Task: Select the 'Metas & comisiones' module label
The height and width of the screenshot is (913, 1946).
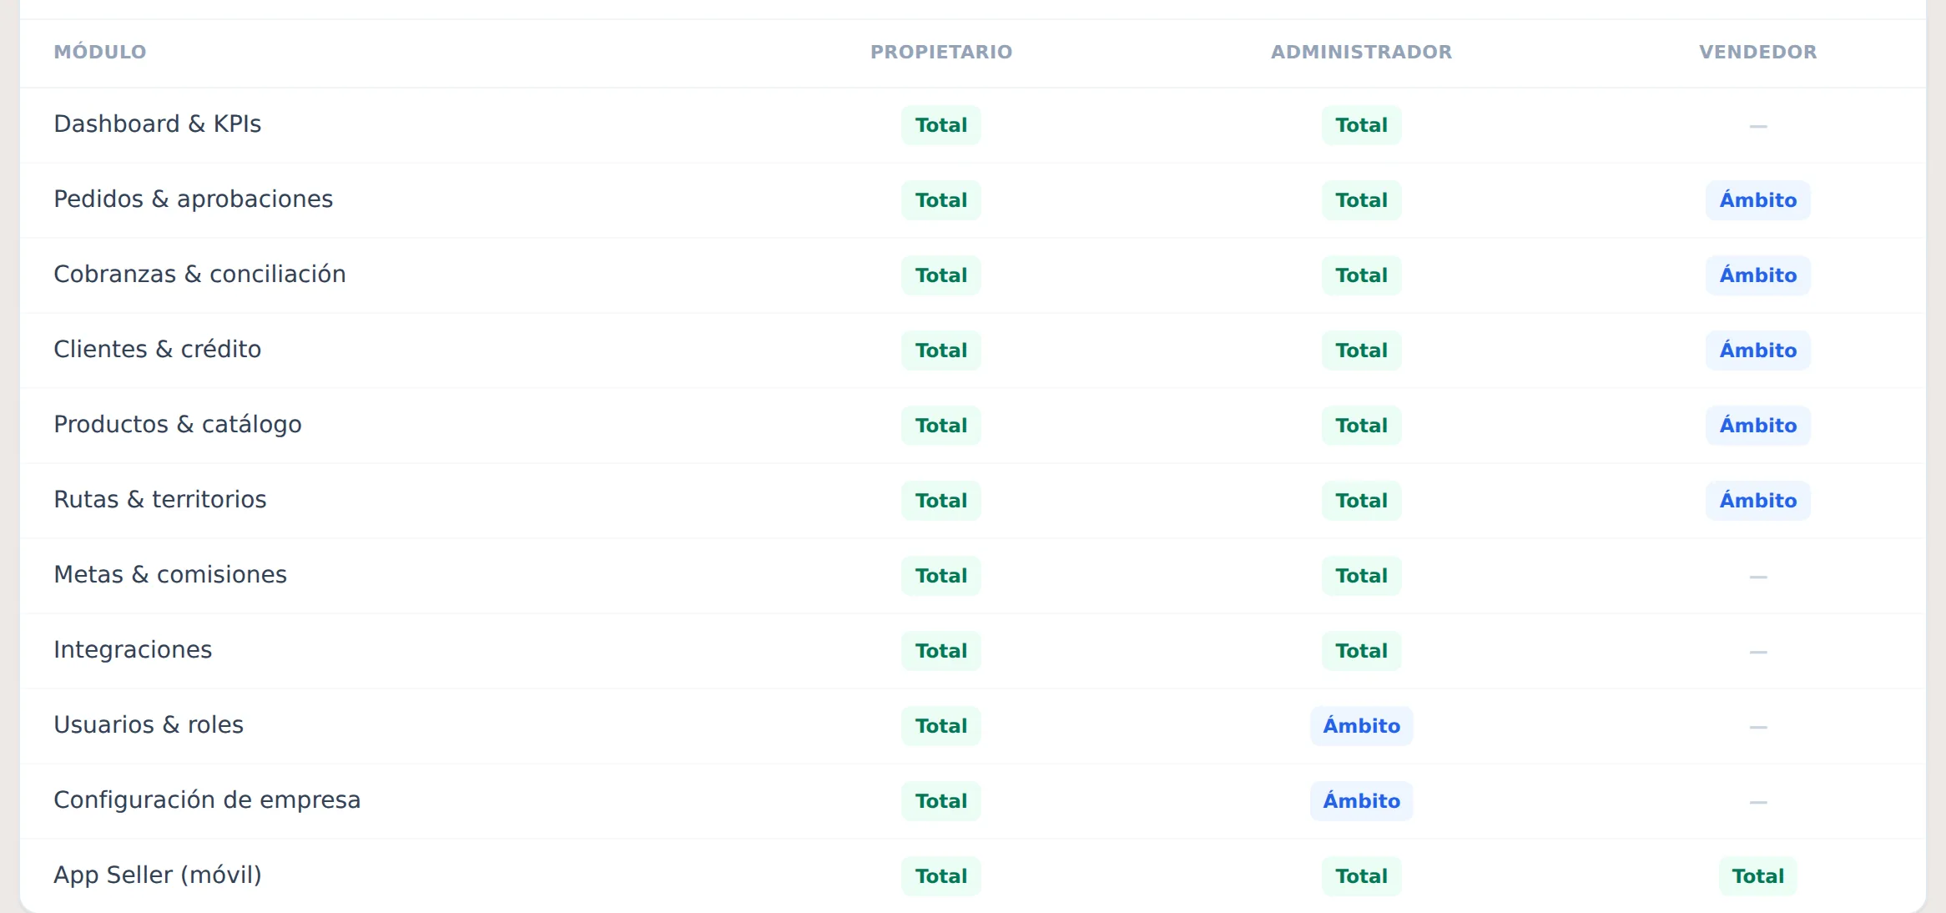Action: pyautogui.click(x=170, y=574)
